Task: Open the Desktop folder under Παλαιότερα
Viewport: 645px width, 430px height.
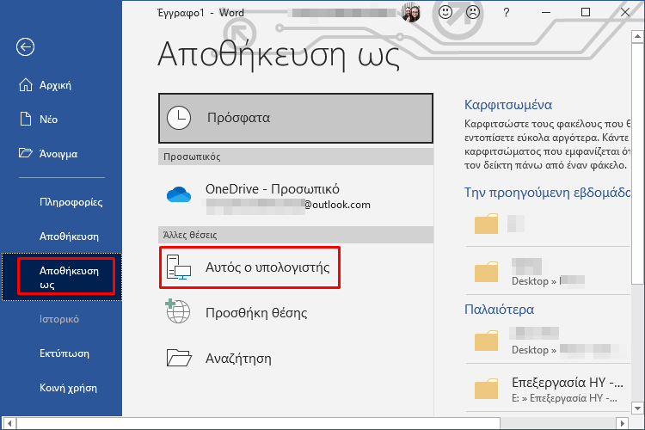Action: 548,341
